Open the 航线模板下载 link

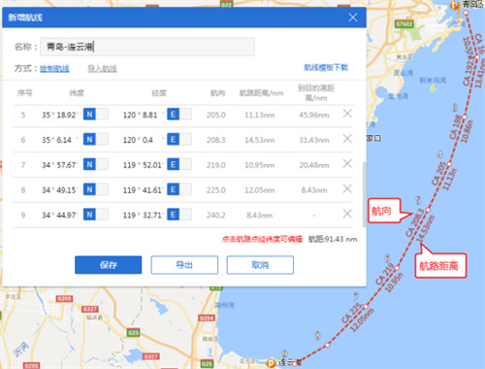[326, 67]
